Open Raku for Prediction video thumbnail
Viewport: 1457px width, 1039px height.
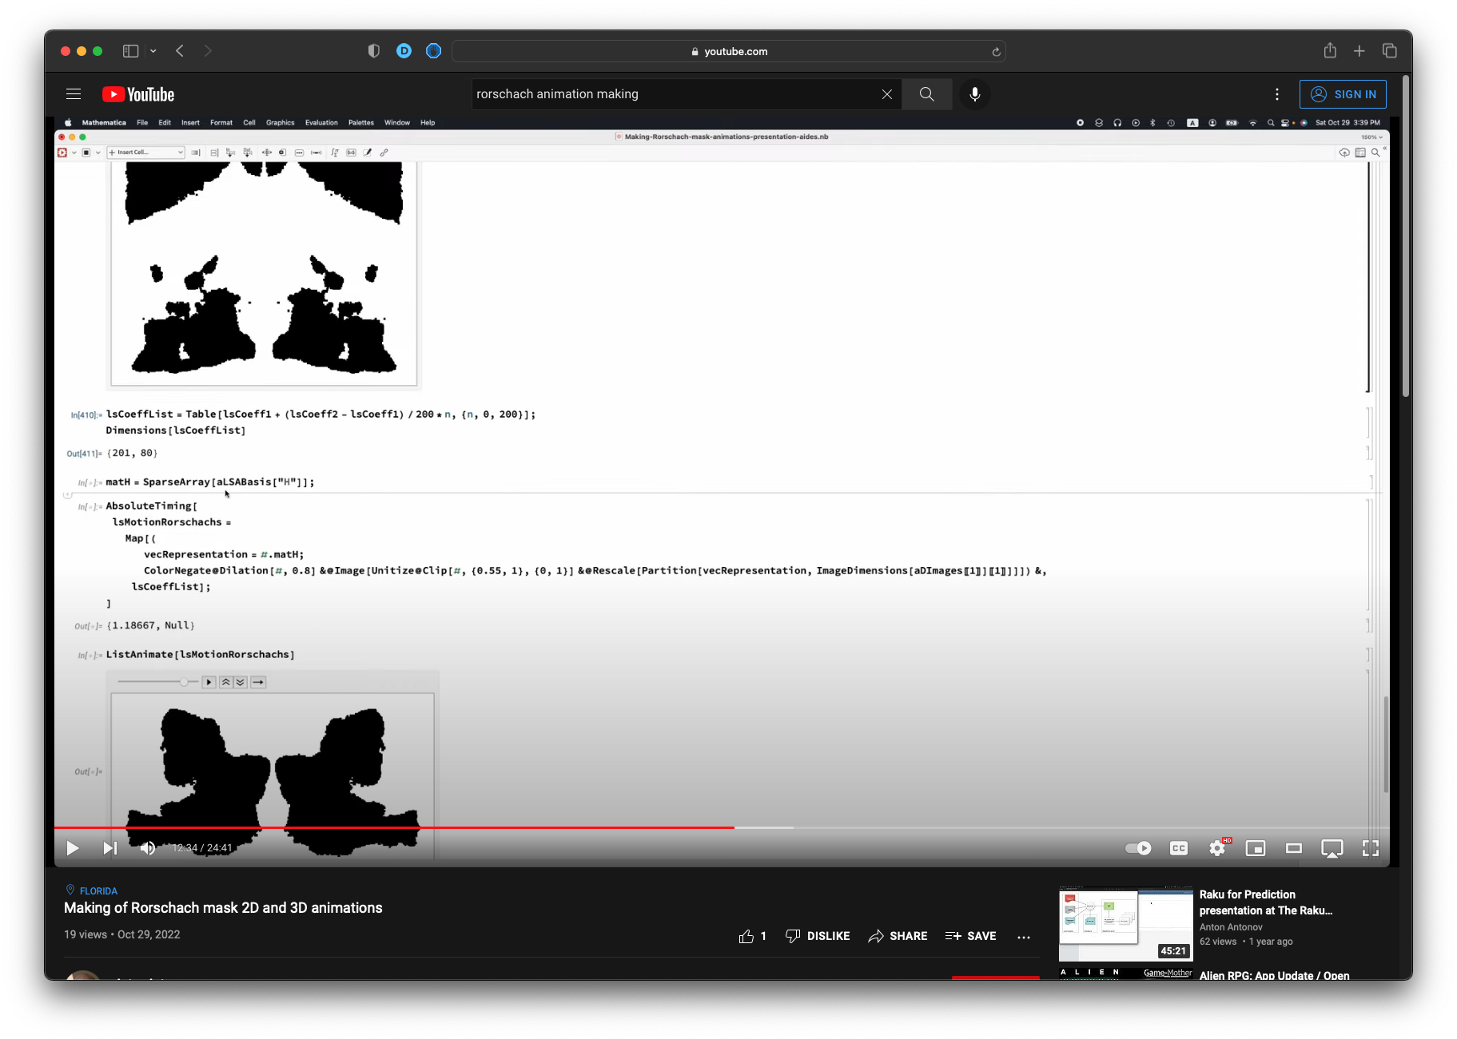(1125, 923)
